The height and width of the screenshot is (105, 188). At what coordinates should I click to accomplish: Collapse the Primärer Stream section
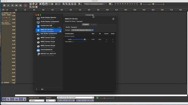tap(64, 36)
